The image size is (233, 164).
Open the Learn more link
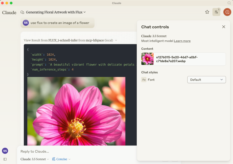pyautogui.click(x=182, y=41)
